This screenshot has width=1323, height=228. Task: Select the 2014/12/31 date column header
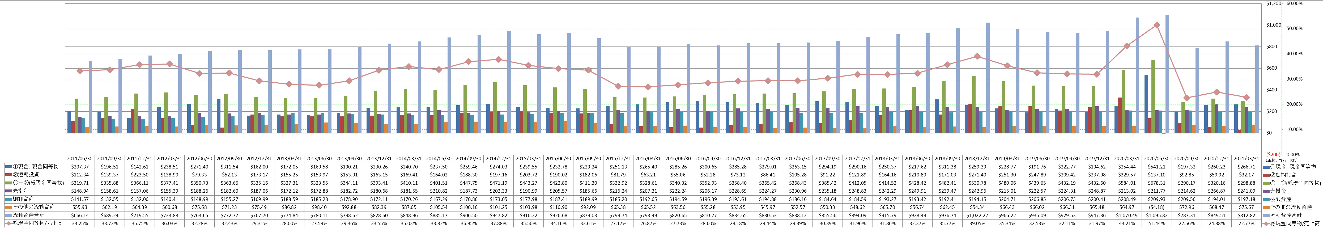click(498, 159)
